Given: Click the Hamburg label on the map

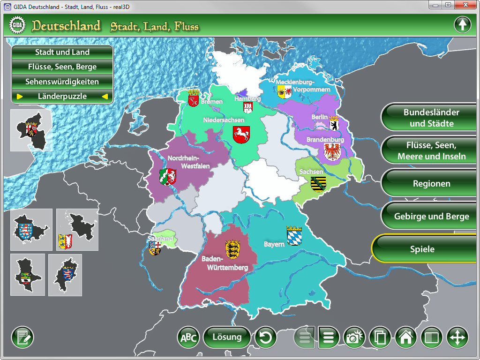Looking at the screenshot, I should pyautogui.click(x=247, y=98).
